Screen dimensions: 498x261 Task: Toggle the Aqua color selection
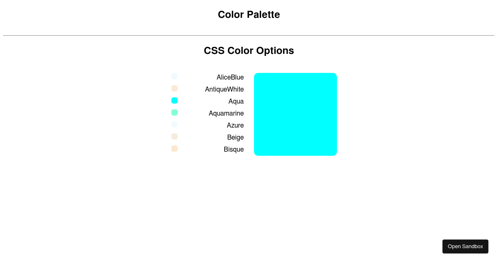pyautogui.click(x=175, y=101)
